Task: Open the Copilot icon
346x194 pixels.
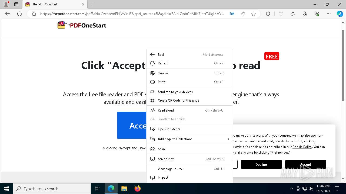Action: (x=340, y=14)
